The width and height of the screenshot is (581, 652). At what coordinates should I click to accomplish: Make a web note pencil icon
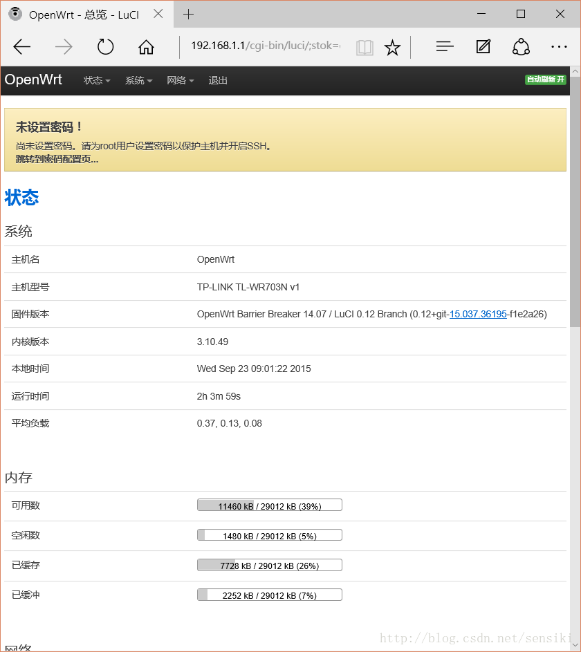click(483, 46)
